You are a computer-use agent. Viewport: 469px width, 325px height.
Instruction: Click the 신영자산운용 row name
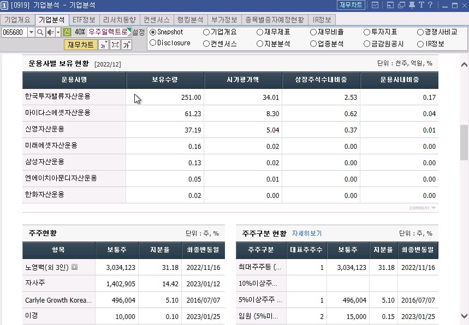pos(45,129)
